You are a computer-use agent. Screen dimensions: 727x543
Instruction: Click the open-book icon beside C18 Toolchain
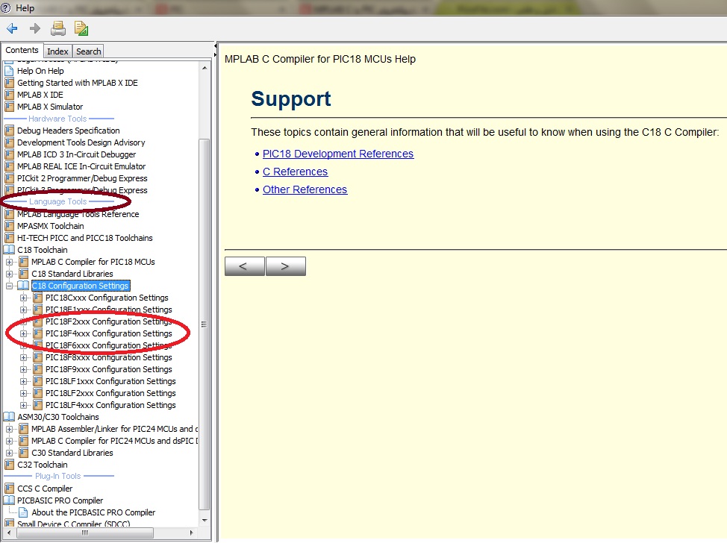click(x=9, y=250)
